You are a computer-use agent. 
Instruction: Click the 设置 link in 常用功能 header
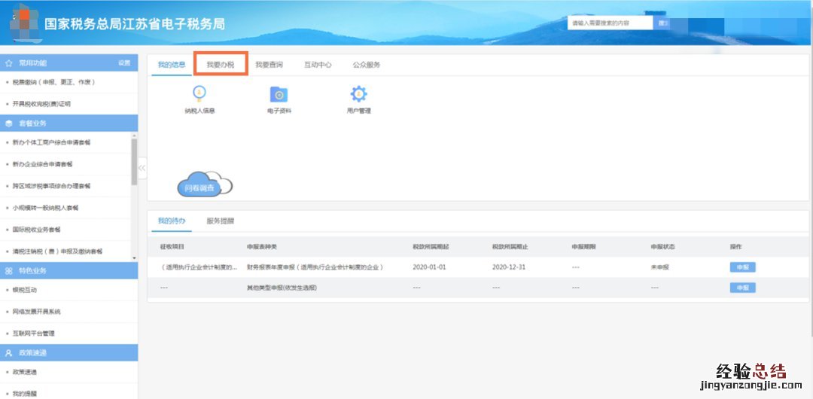pyautogui.click(x=124, y=62)
